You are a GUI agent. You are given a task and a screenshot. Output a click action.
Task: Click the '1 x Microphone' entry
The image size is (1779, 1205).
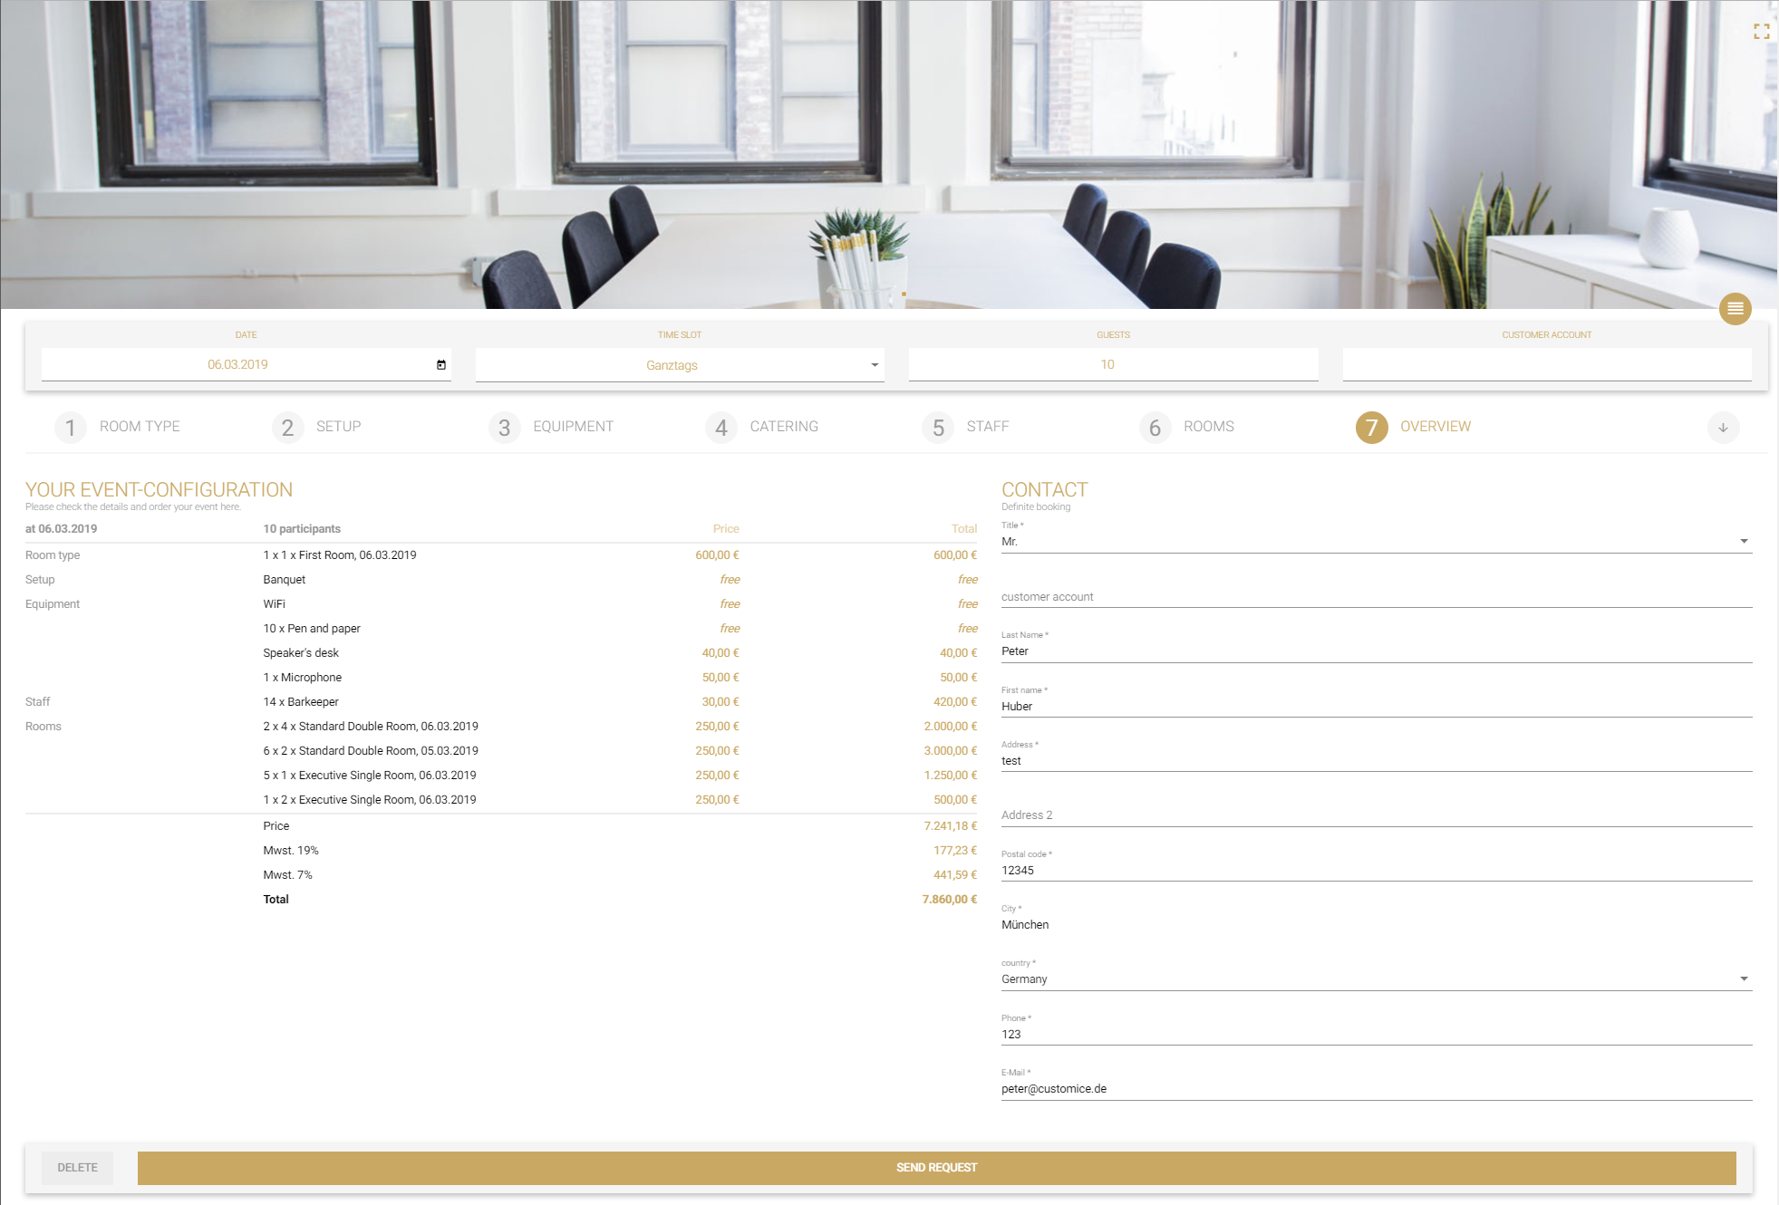tap(303, 678)
